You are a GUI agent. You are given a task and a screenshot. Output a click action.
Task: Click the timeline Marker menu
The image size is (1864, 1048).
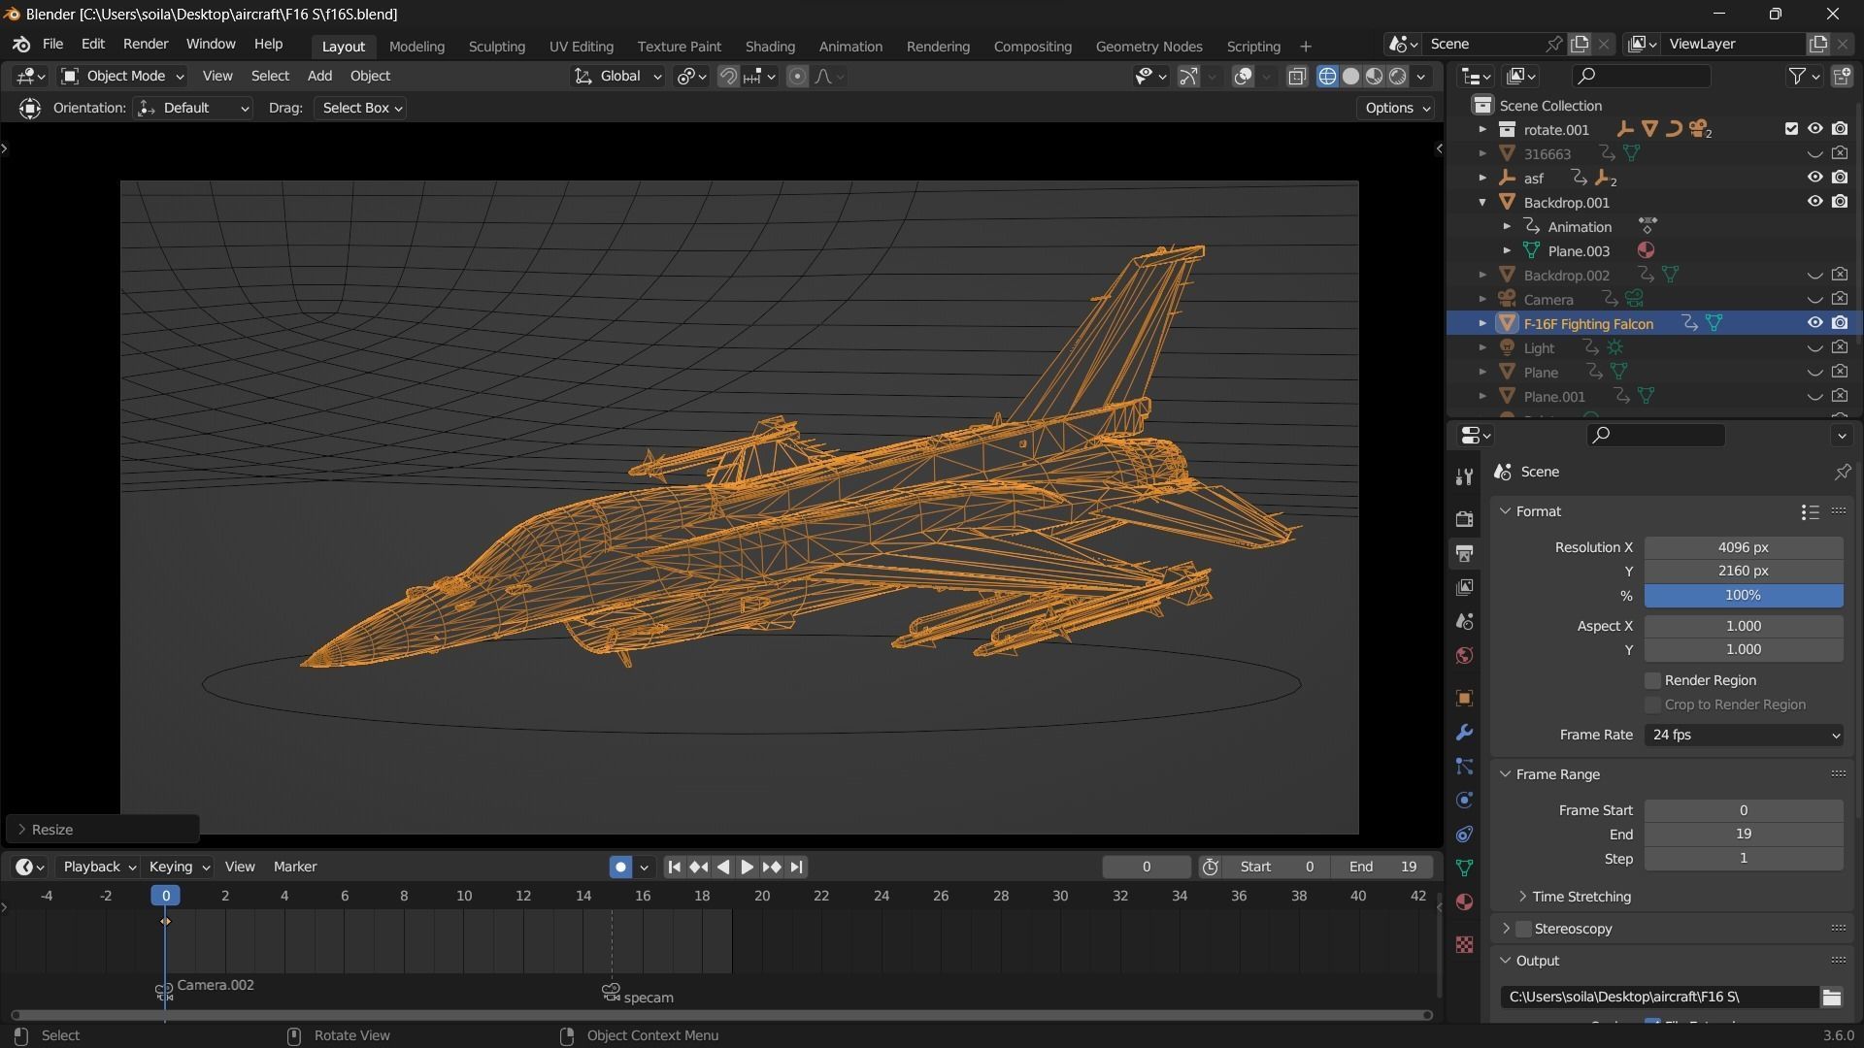[x=295, y=867]
